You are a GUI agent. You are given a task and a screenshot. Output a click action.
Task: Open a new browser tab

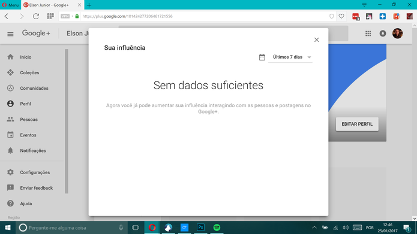89,5
